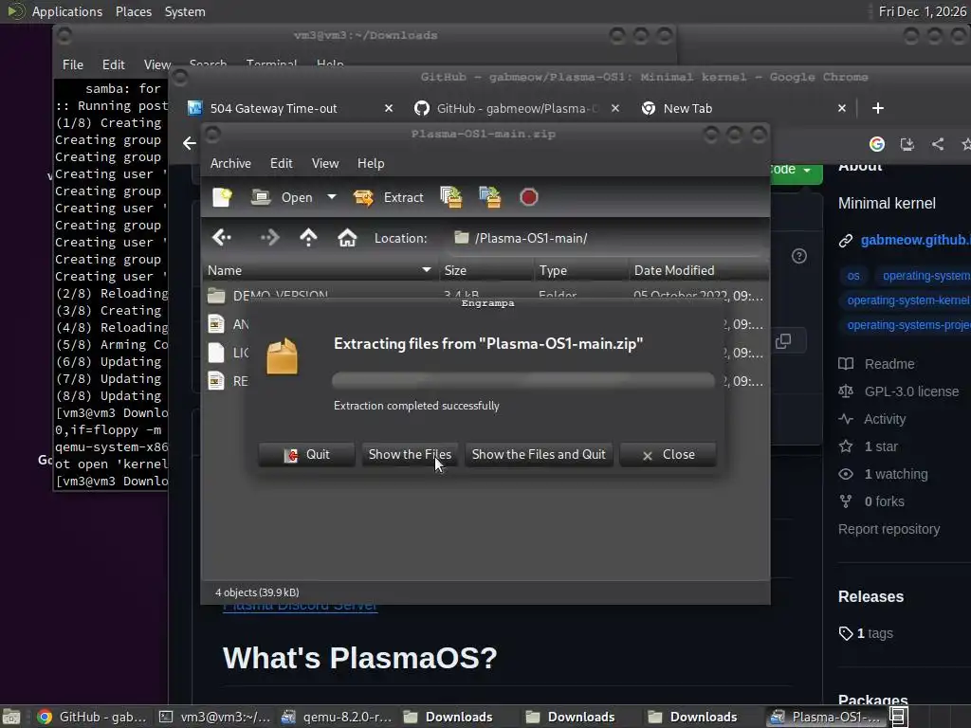Click the Quit button in extraction dialog

306,454
